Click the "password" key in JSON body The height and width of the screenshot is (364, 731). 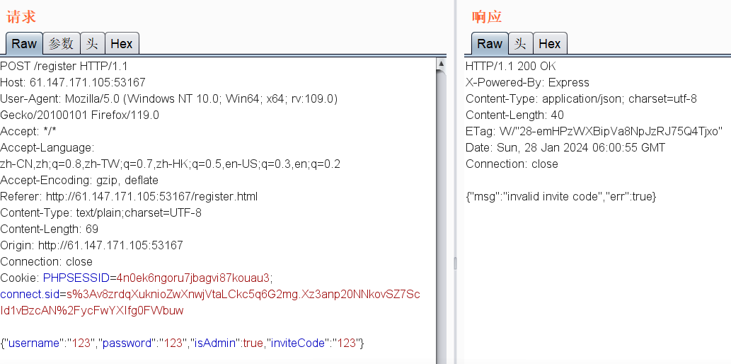click(128, 343)
